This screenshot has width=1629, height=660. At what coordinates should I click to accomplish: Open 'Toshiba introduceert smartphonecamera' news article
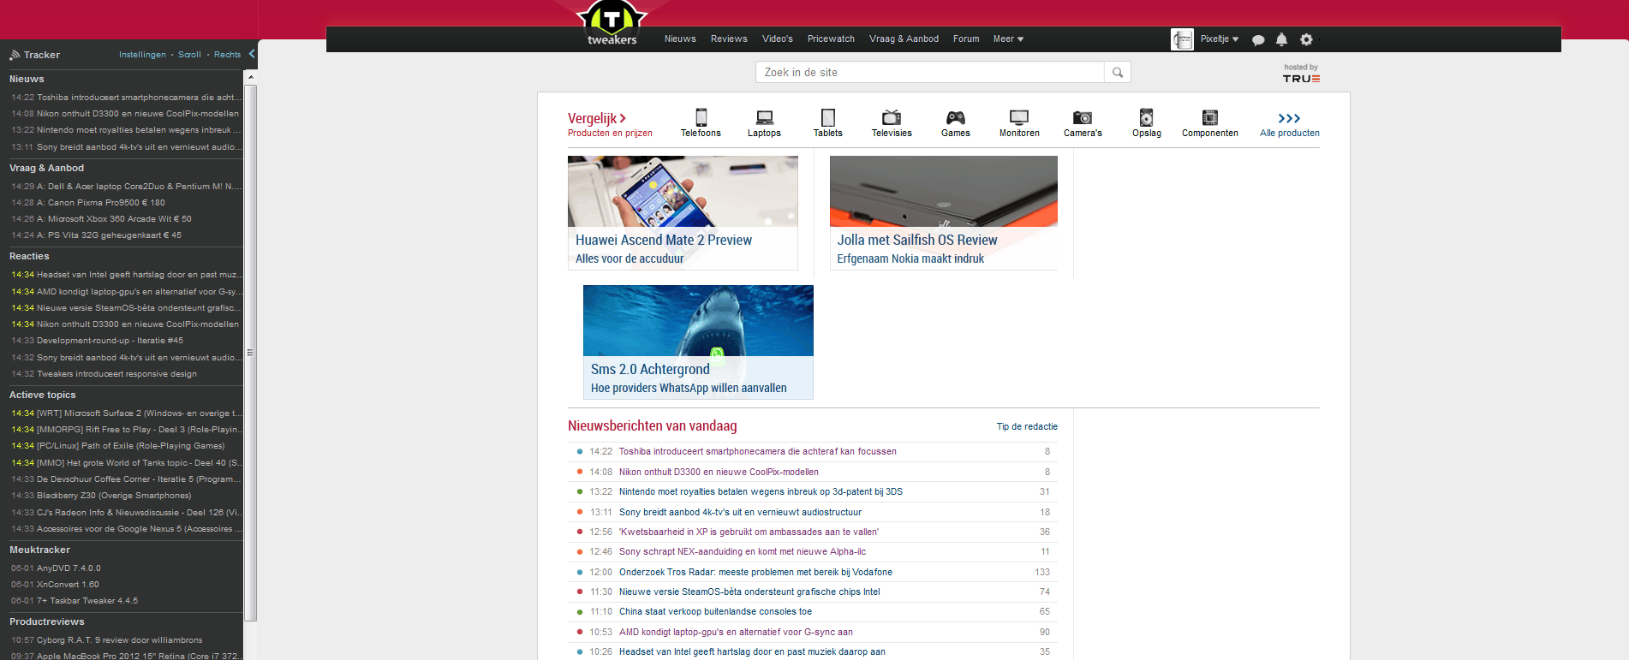(757, 451)
